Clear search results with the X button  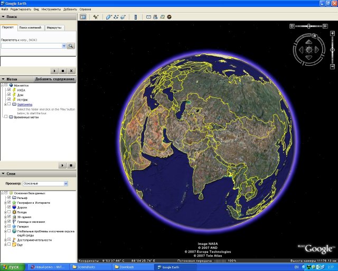tap(71, 71)
